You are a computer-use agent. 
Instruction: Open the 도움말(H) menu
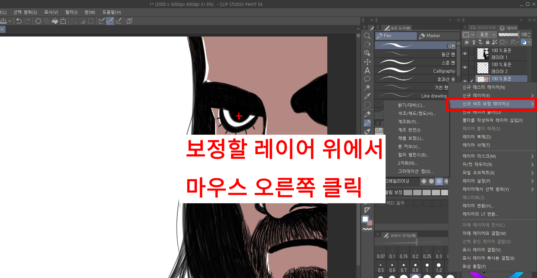point(112,12)
